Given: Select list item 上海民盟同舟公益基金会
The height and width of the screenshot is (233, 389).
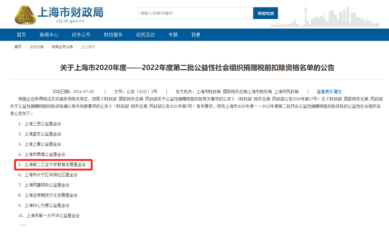Looking at the screenshot, I should (x=47, y=185).
